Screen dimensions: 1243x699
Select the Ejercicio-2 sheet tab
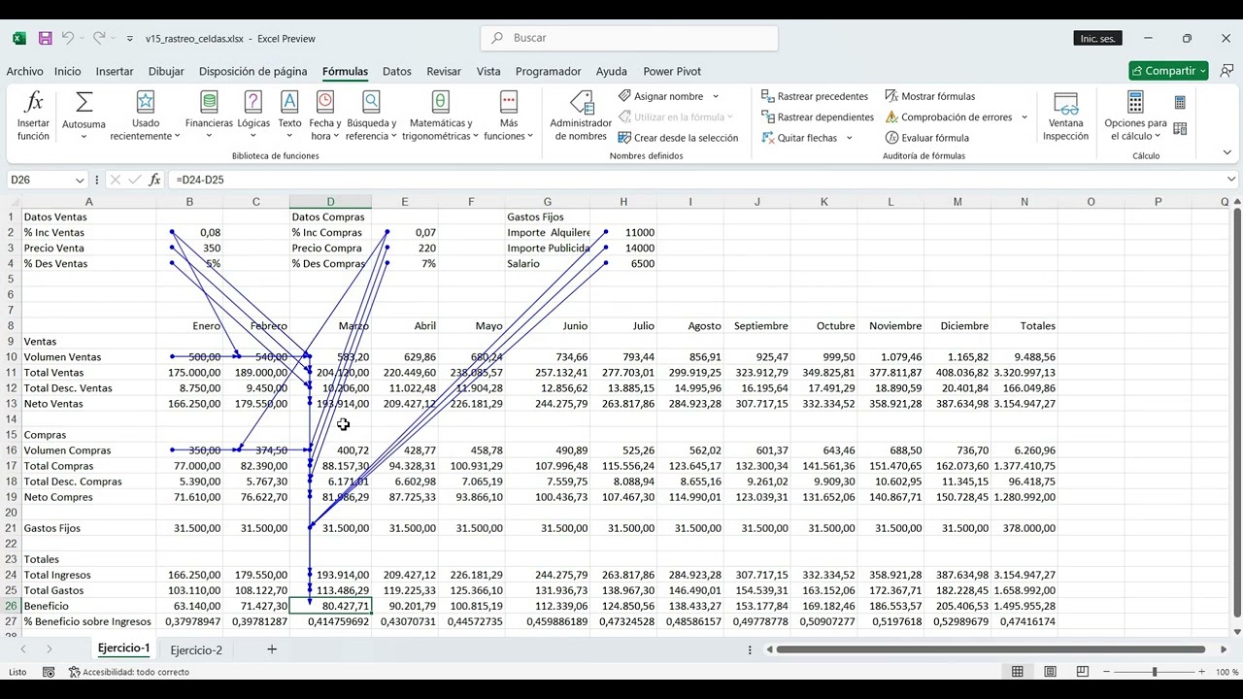[x=196, y=649]
